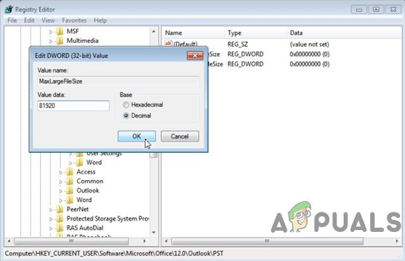
Task: Close the Edit DWORD dialog with X
Action: [x=195, y=56]
